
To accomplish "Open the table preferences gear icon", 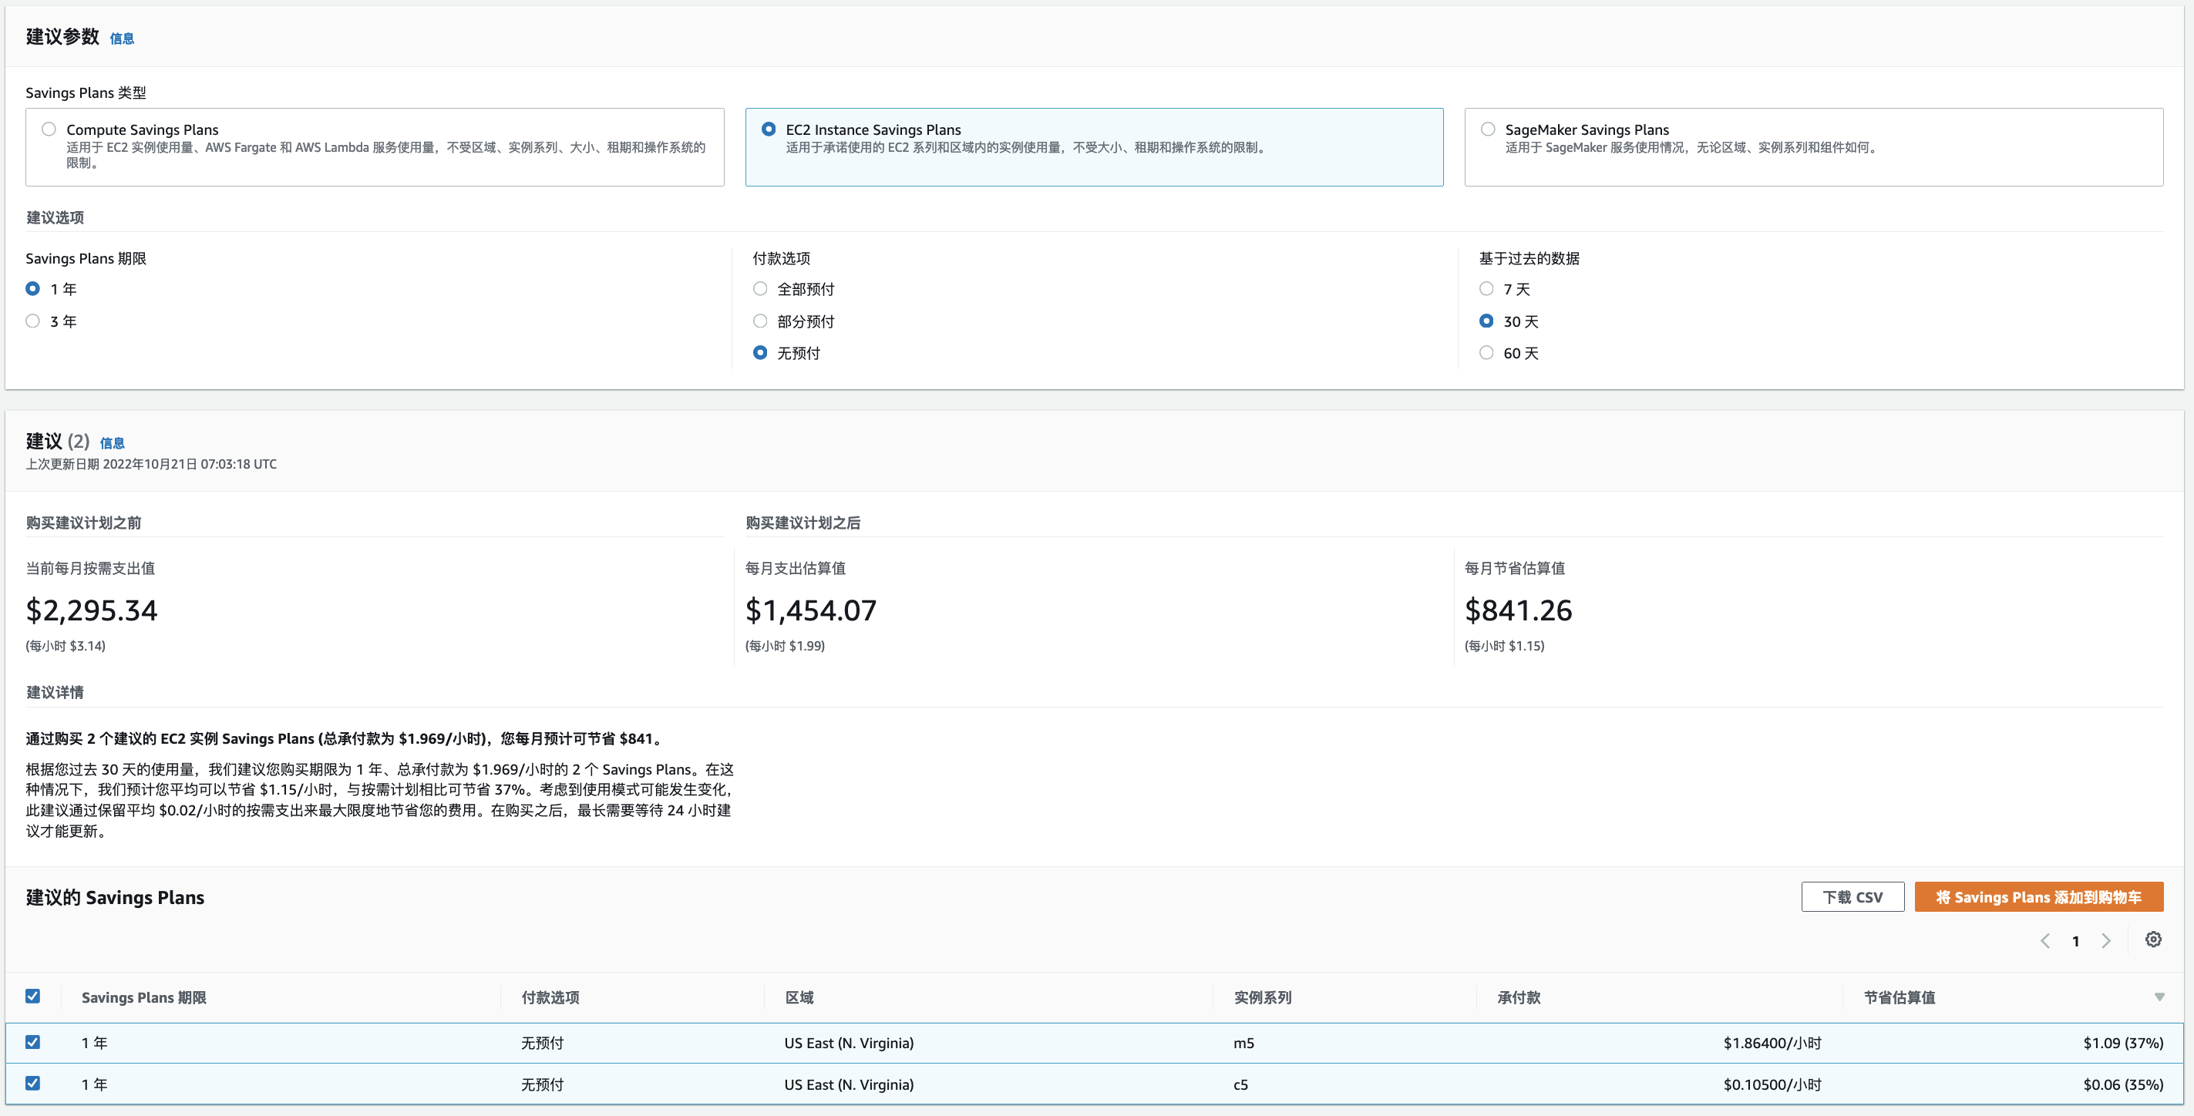I will click(x=2154, y=940).
